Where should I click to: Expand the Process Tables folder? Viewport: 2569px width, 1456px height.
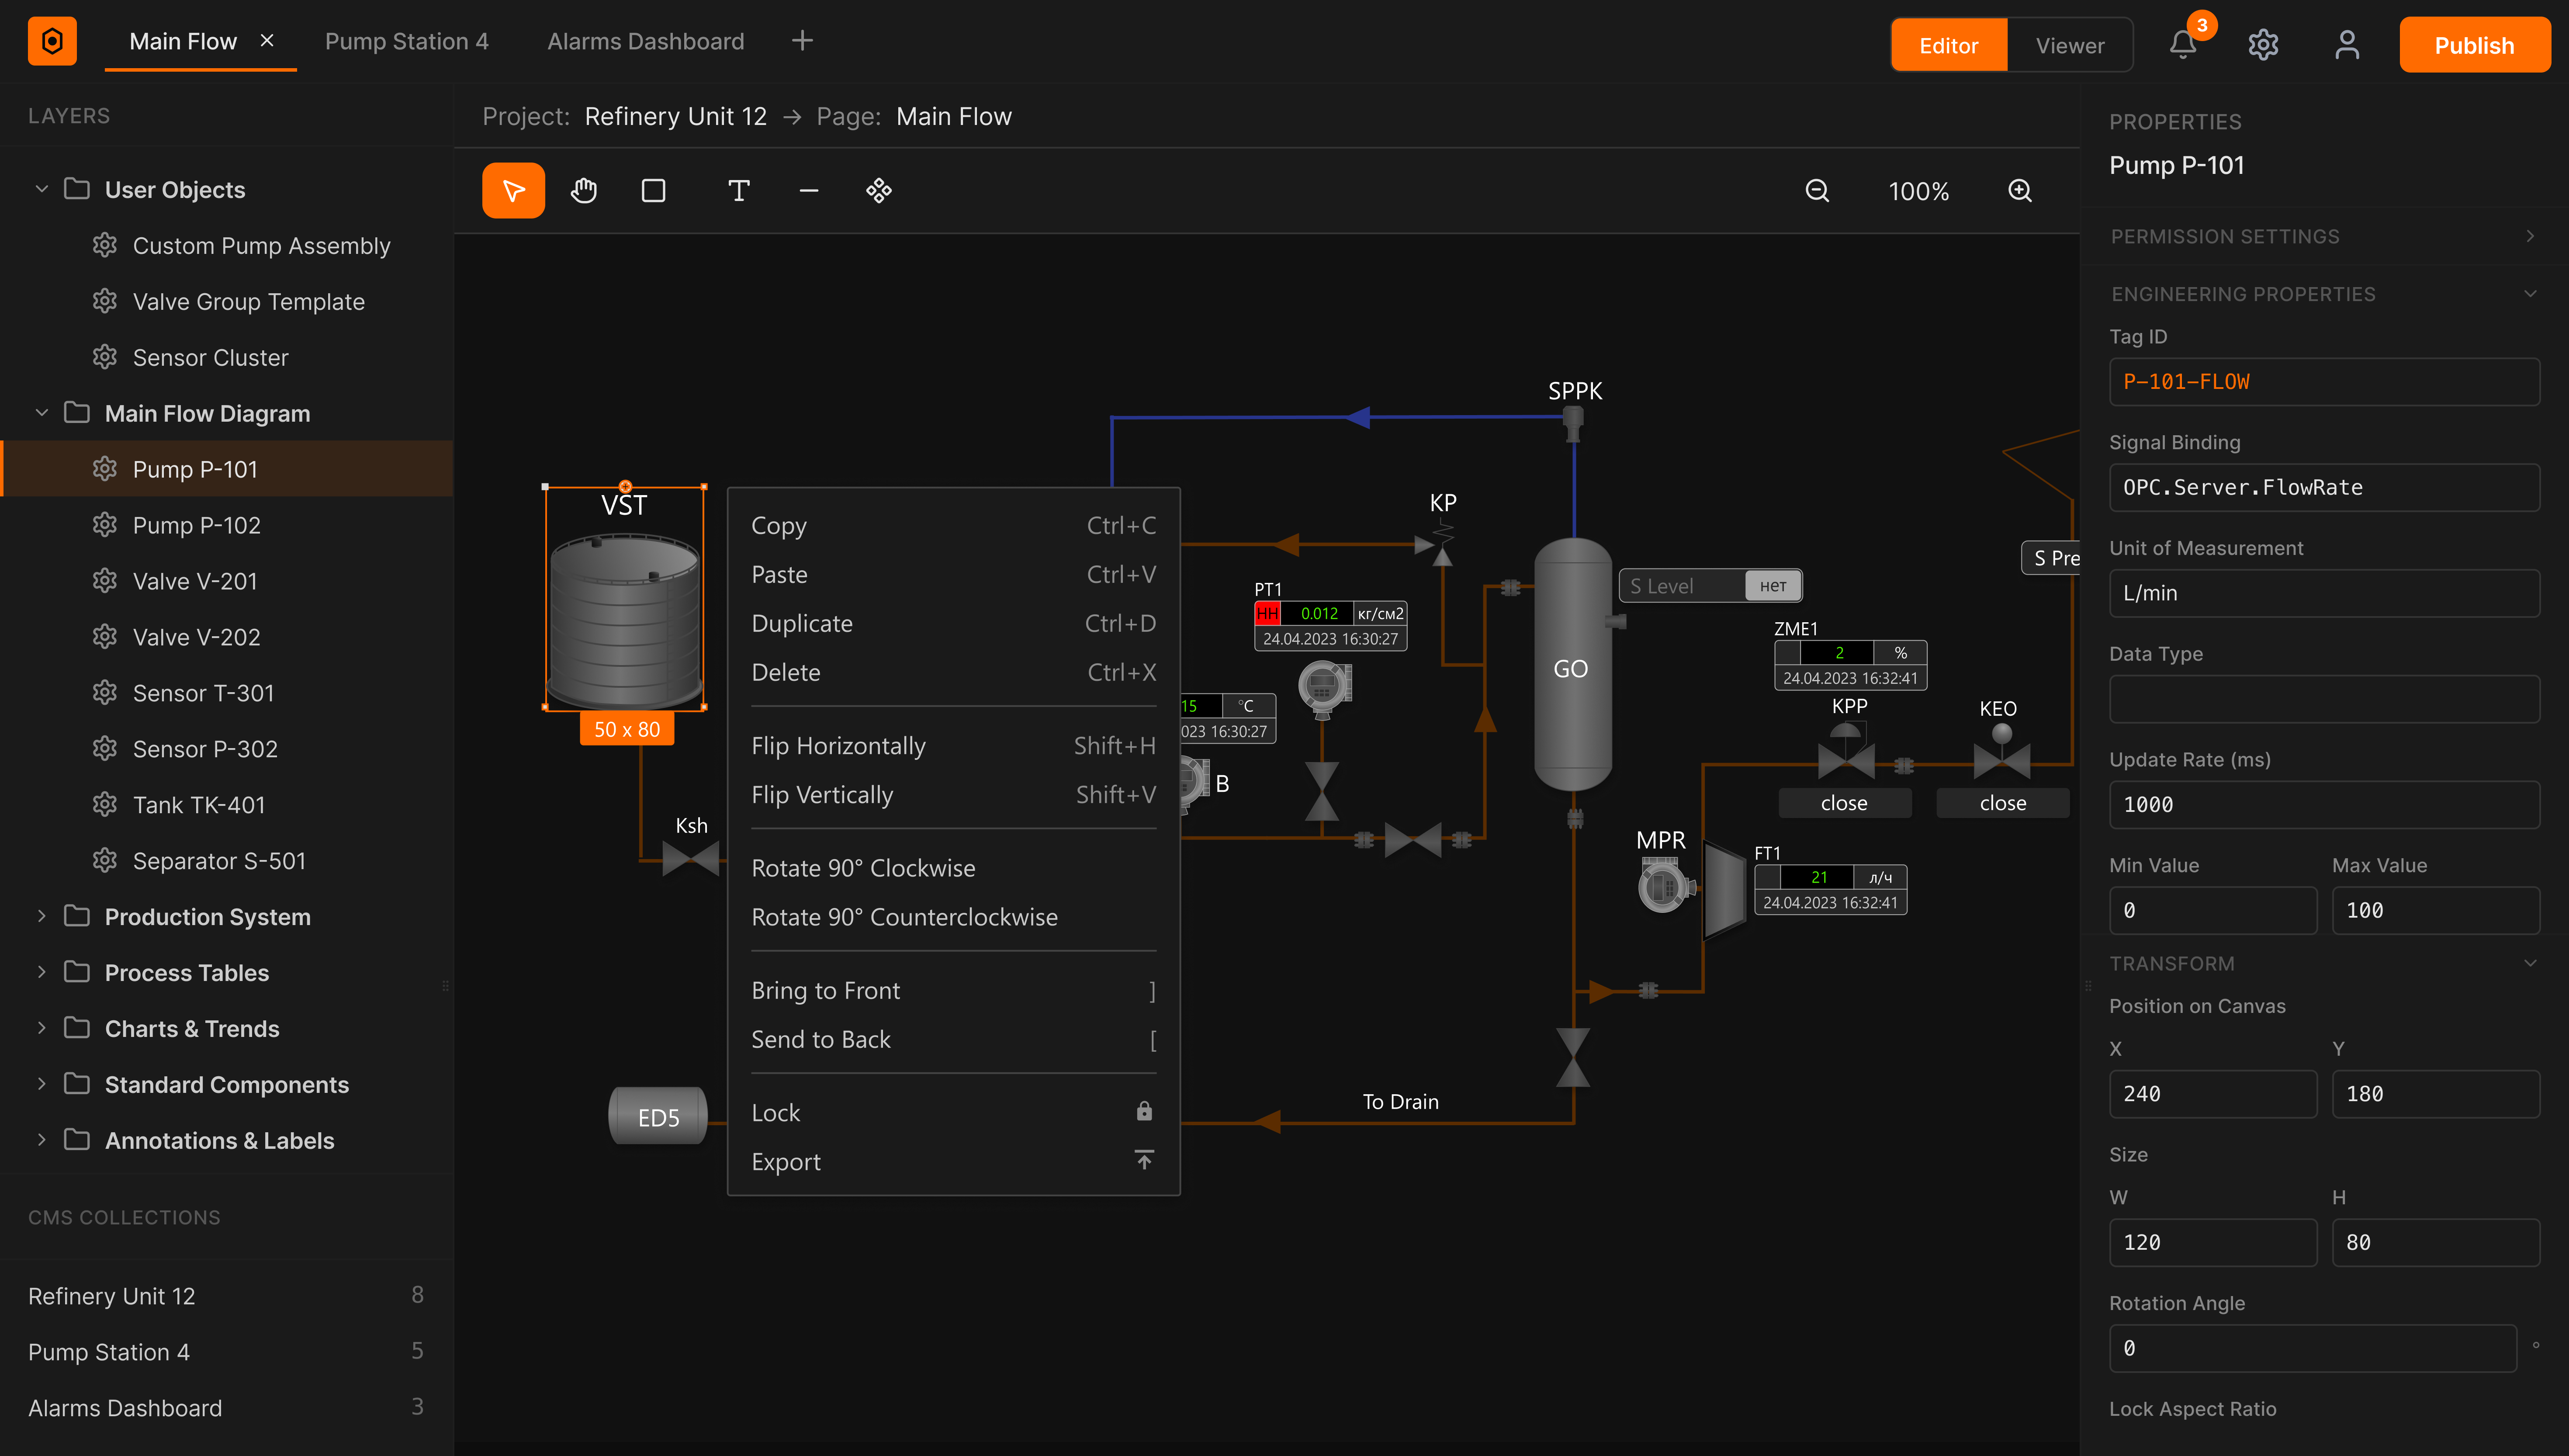41,972
